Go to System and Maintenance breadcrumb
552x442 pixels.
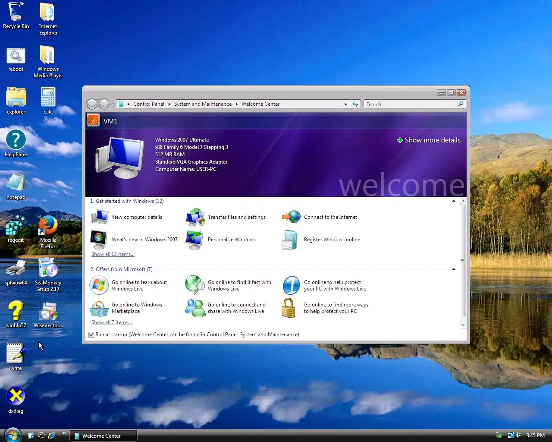click(203, 104)
